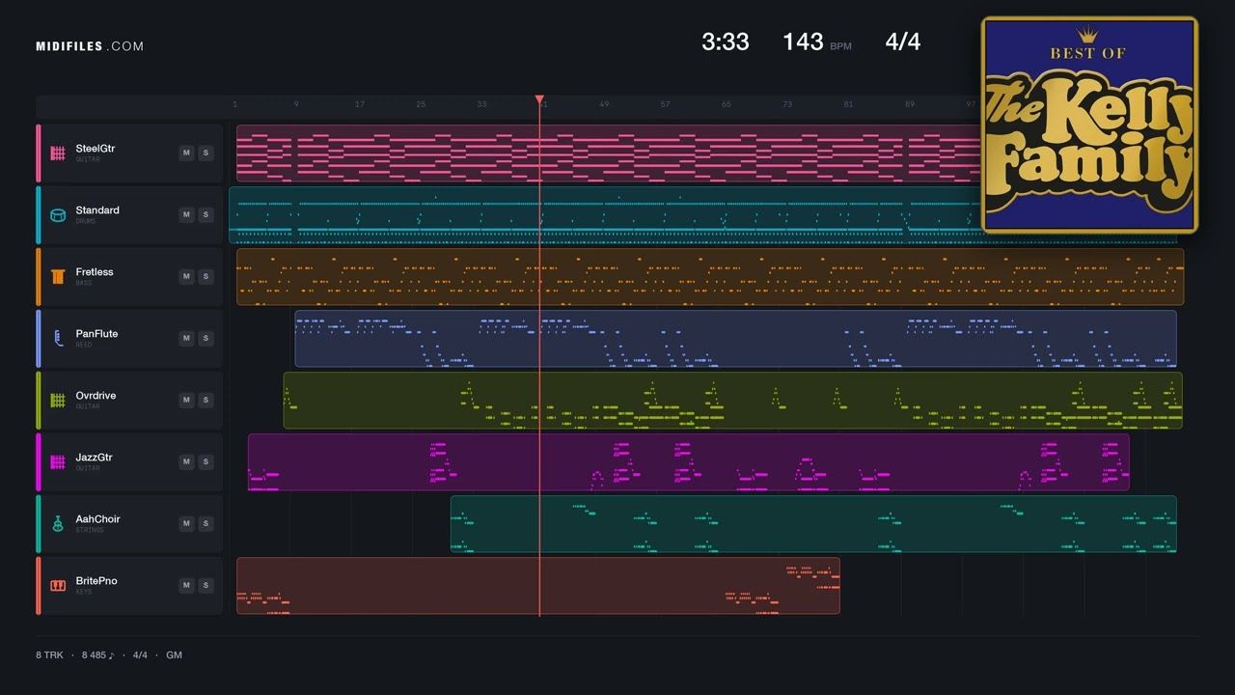
Task: Mute the PanFlute track
Action: (186, 338)
